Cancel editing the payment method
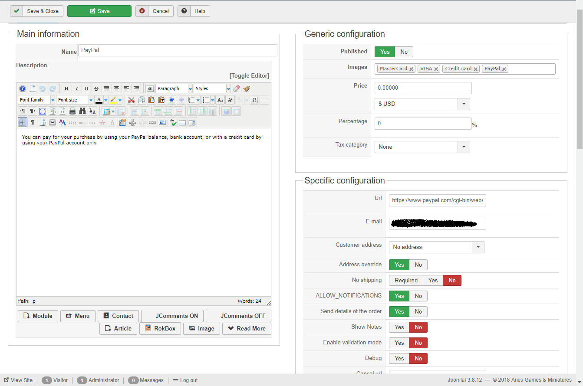Screen dimensions: 583x386 [x=155, y=11]
